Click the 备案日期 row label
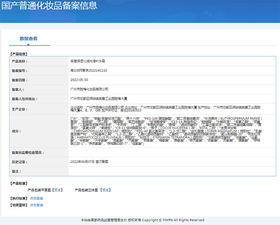Screen dimensions: 280x225 20,80
